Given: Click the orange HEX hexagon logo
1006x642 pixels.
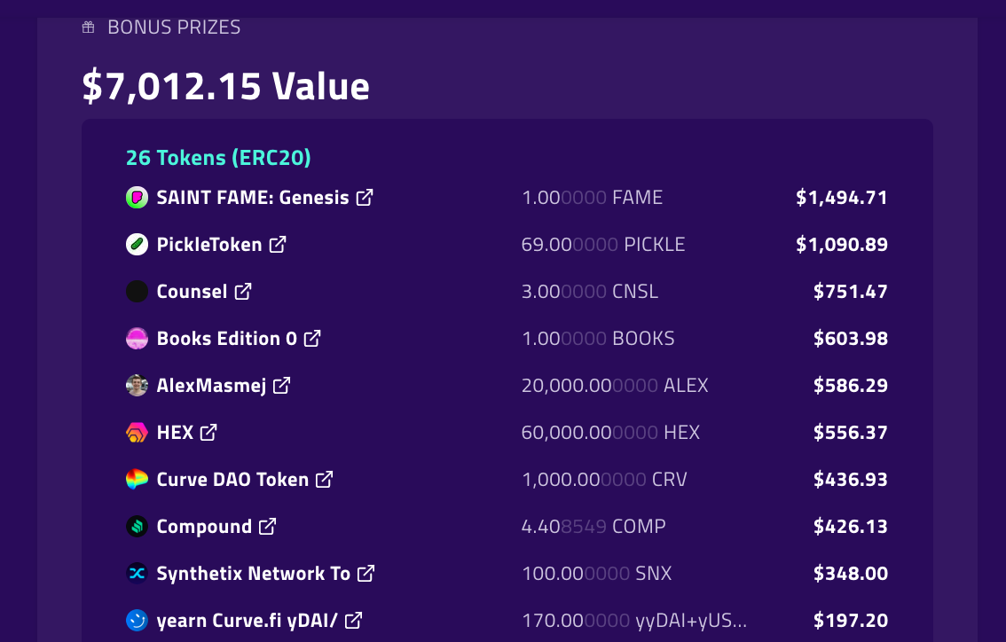Looking at the screenshot, I should 137,432.
